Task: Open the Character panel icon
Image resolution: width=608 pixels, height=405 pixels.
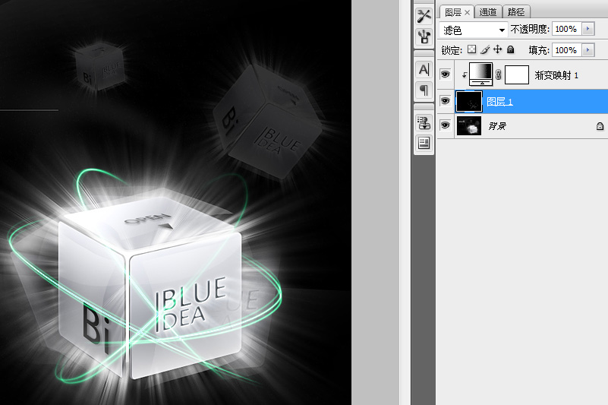Action: pos(424,69)
